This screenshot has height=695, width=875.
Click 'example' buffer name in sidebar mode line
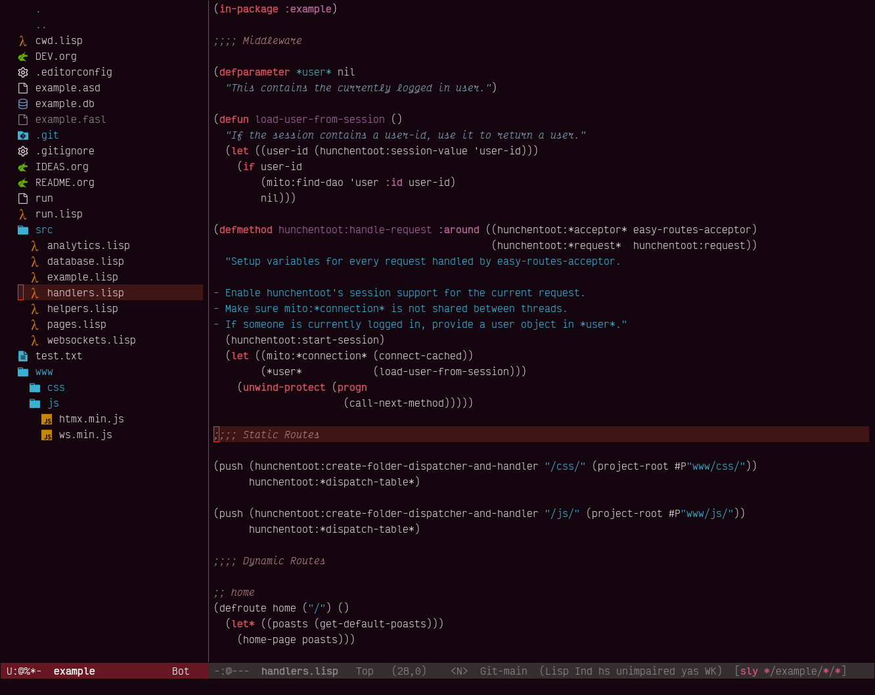coord(74,671)
